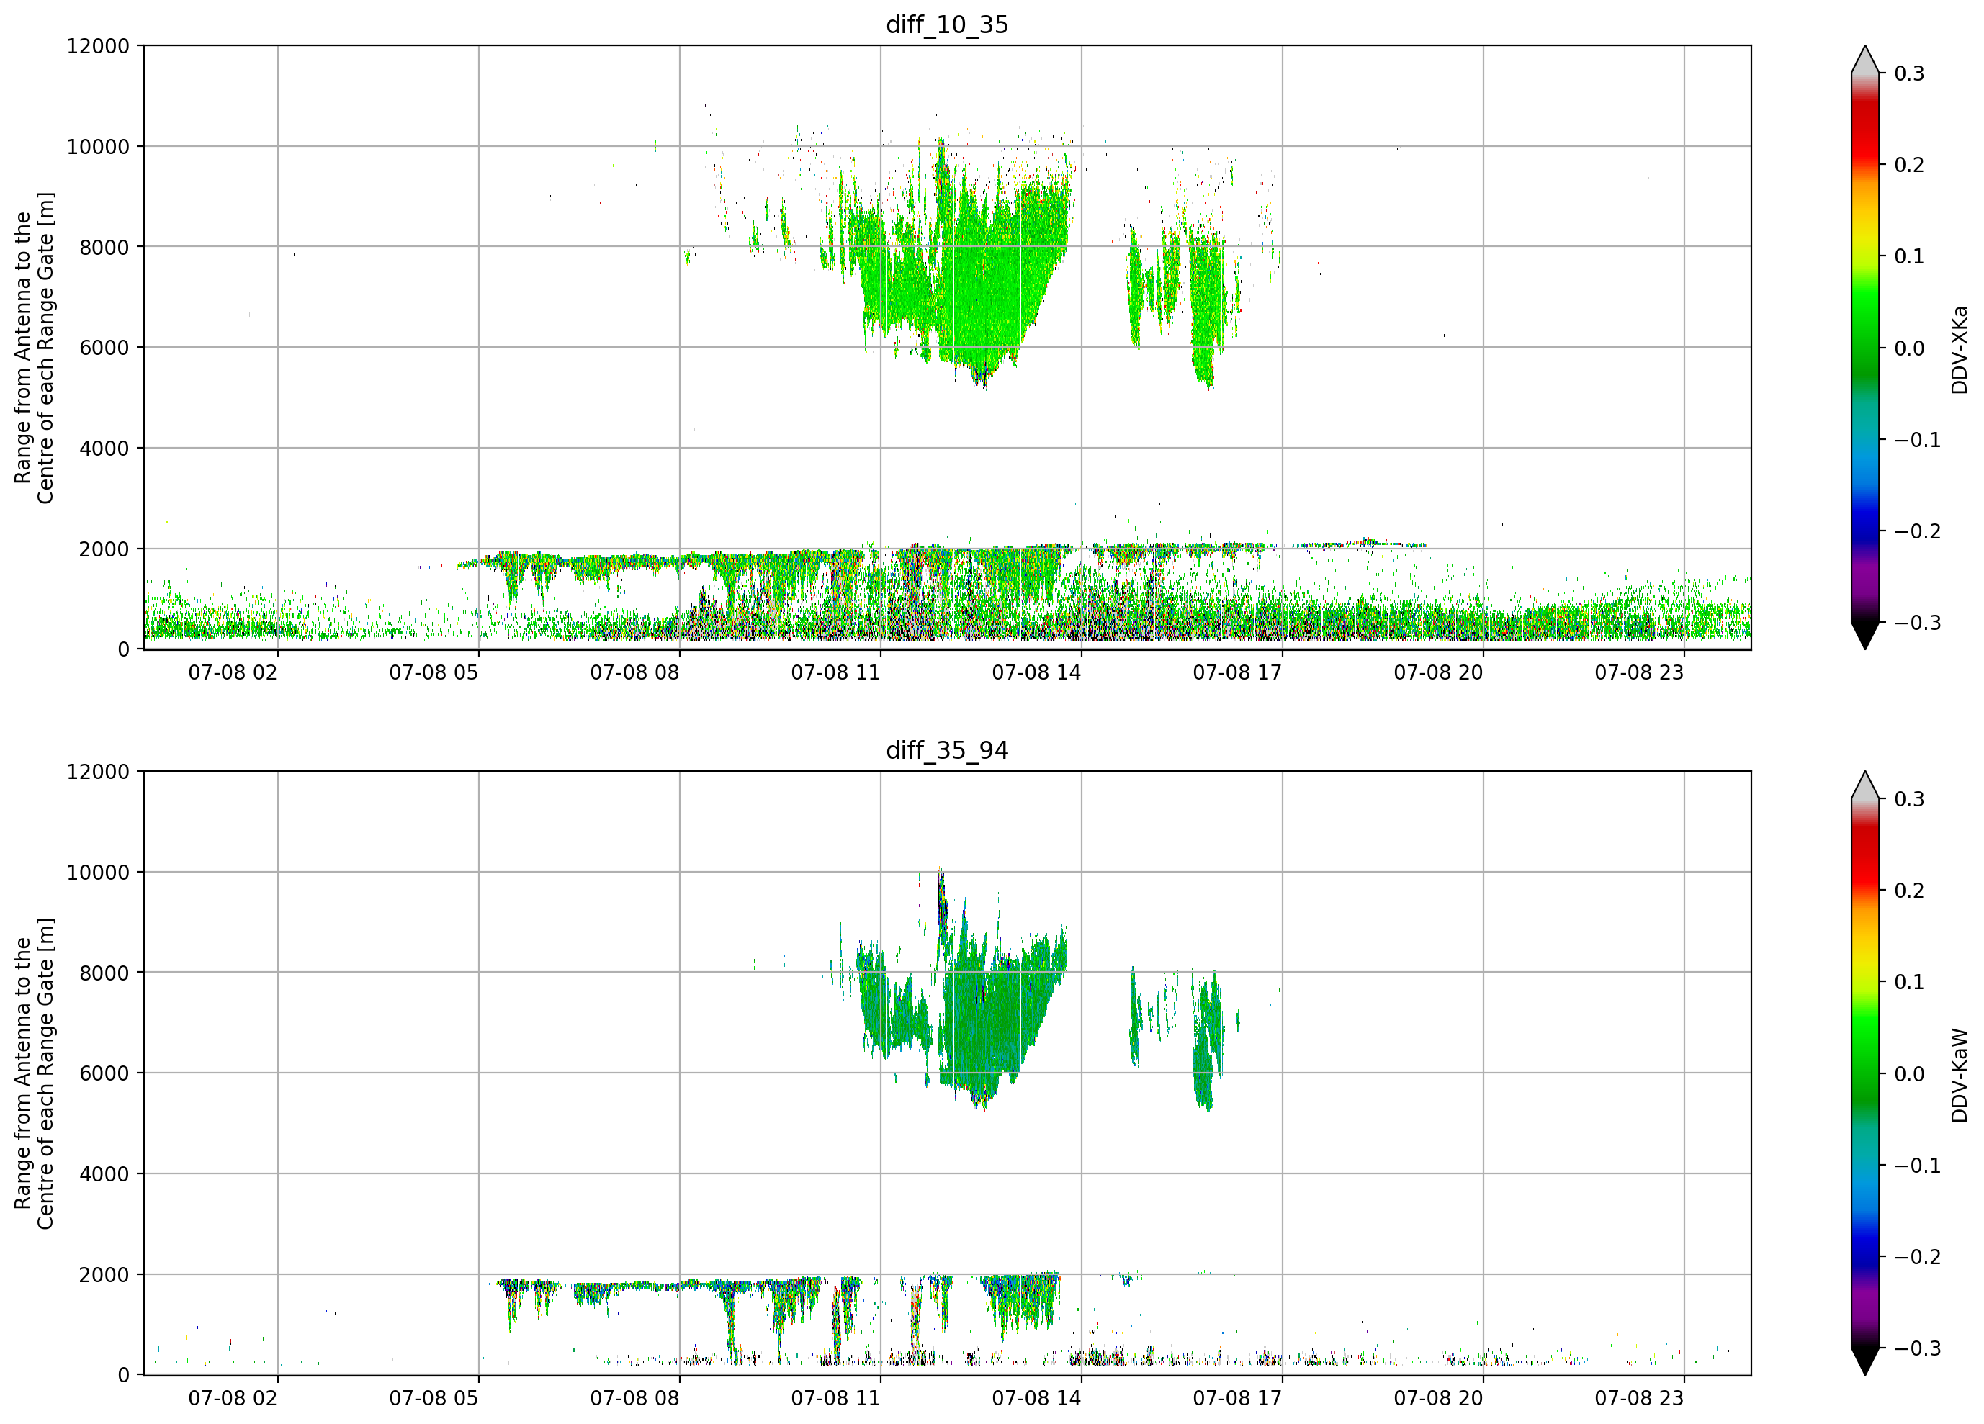This screenshot has height=1424, width=1984.
Task: Click the 6000 y-tick in diff_10_35 plot
Action: pyautogui.click(x=104, y=347)
